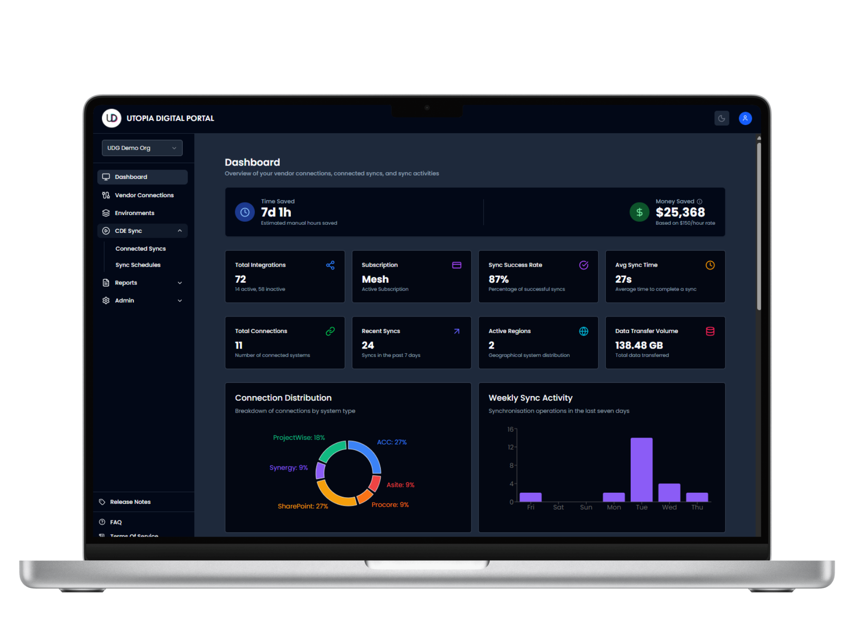Select Dashboard in the sidebar
This screenshot has height=641, width=854.
pyautogui.click(x=142, y=177)
